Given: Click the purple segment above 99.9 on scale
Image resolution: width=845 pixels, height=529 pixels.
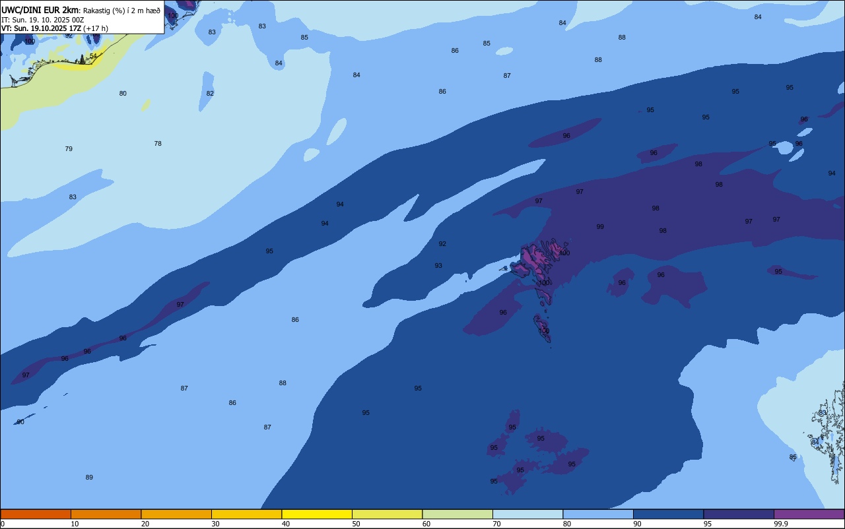Looking at the screenshot, I should tap(809, 514).
